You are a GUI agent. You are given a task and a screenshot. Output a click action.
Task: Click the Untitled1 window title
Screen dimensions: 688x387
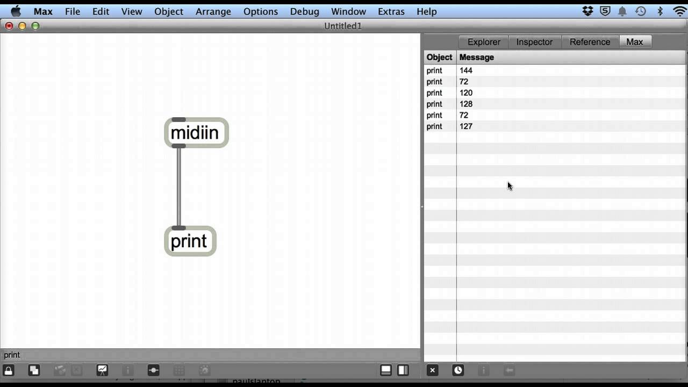tap(343, 26)
